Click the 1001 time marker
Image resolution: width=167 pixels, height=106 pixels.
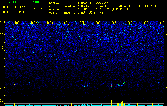click(18, 23)
